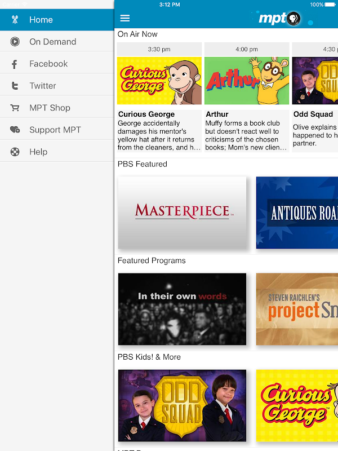The height and width of the screenshot is (451, 338).
Task: Tap the MPT logo in header
Action: tap(279, 19)
